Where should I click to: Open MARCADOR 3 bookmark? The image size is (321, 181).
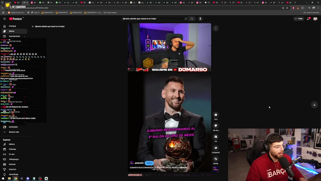(76, 13)
